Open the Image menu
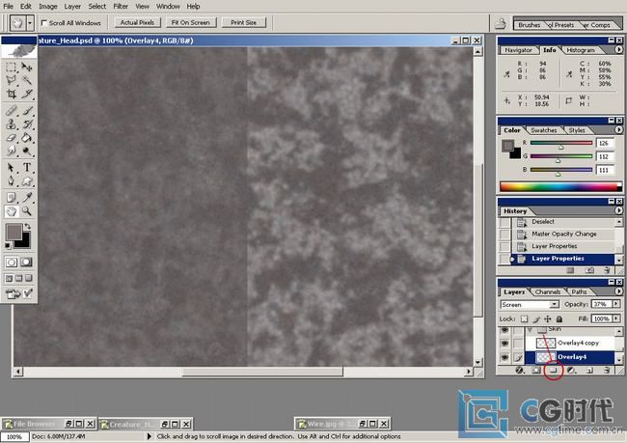 pyautogui.click(x=47, y=7)
